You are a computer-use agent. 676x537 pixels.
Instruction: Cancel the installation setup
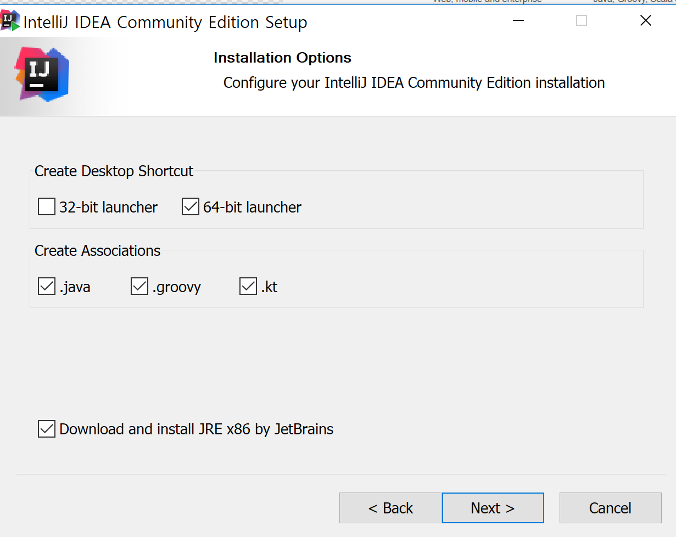tap(610, 508)
